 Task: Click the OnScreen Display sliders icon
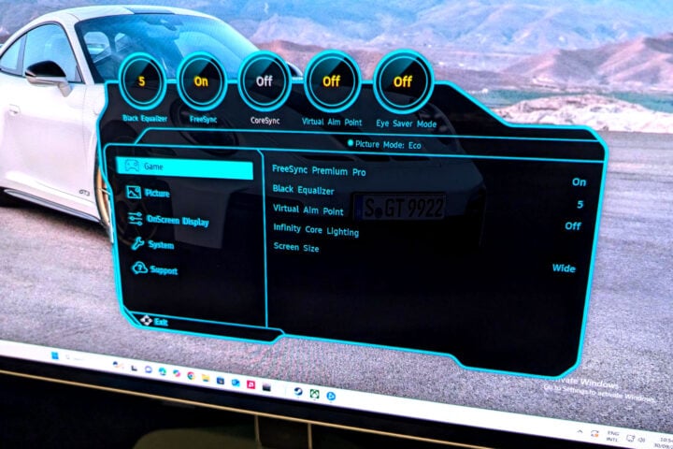point(135,219)
